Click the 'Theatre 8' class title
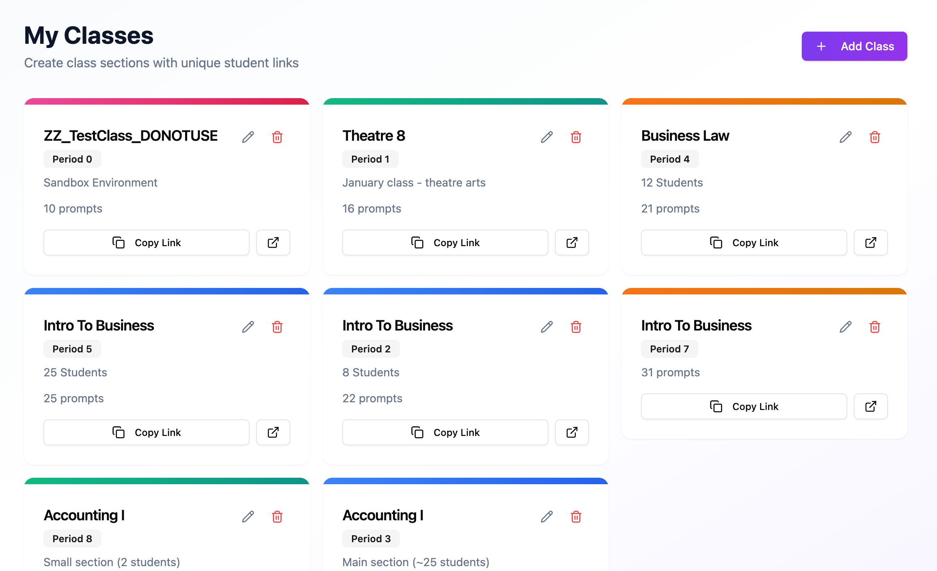Image resolution: width=937 pixels, height=571 pixels. tap(374, 135)
